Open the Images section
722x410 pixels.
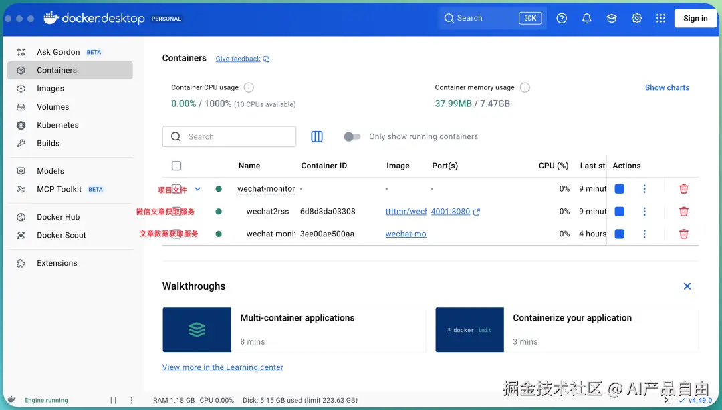[70, 88]
